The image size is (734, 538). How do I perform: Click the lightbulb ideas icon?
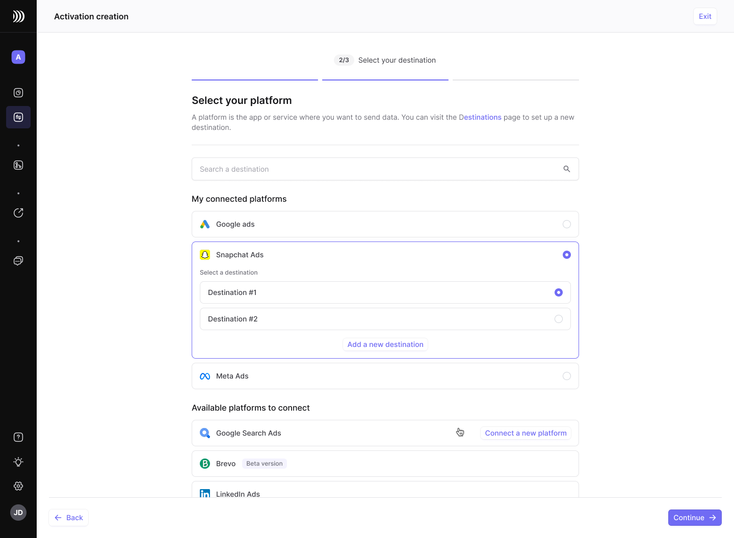coord(18,462)
